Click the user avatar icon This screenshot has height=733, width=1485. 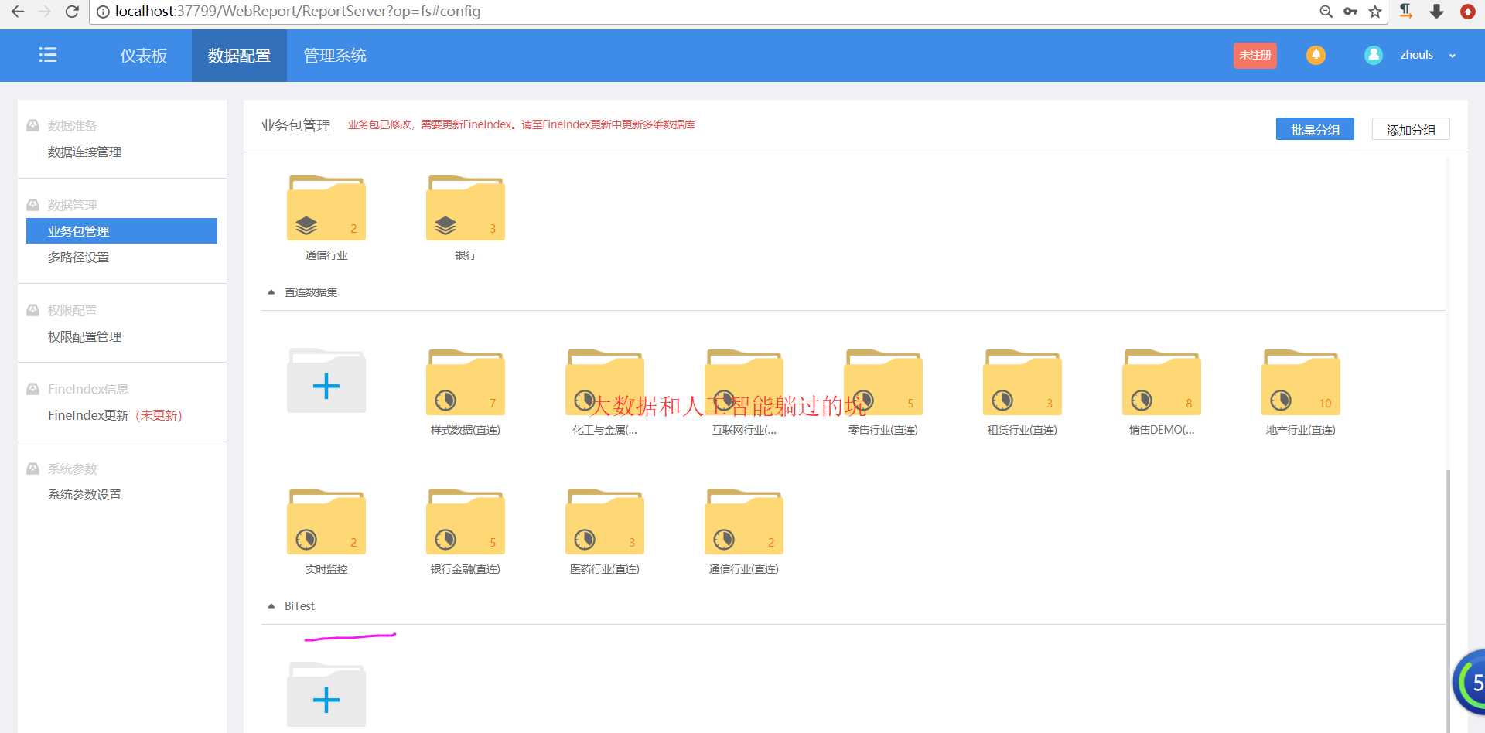[x=1374, y=55]
